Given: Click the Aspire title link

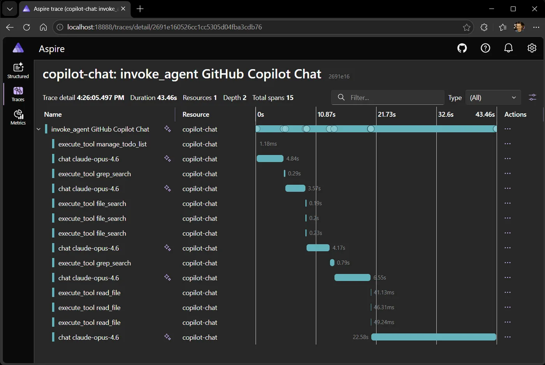Looking at the screenshot, I should [52, 49].
